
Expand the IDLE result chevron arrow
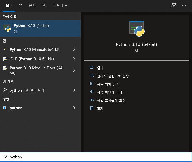[74, 59]
